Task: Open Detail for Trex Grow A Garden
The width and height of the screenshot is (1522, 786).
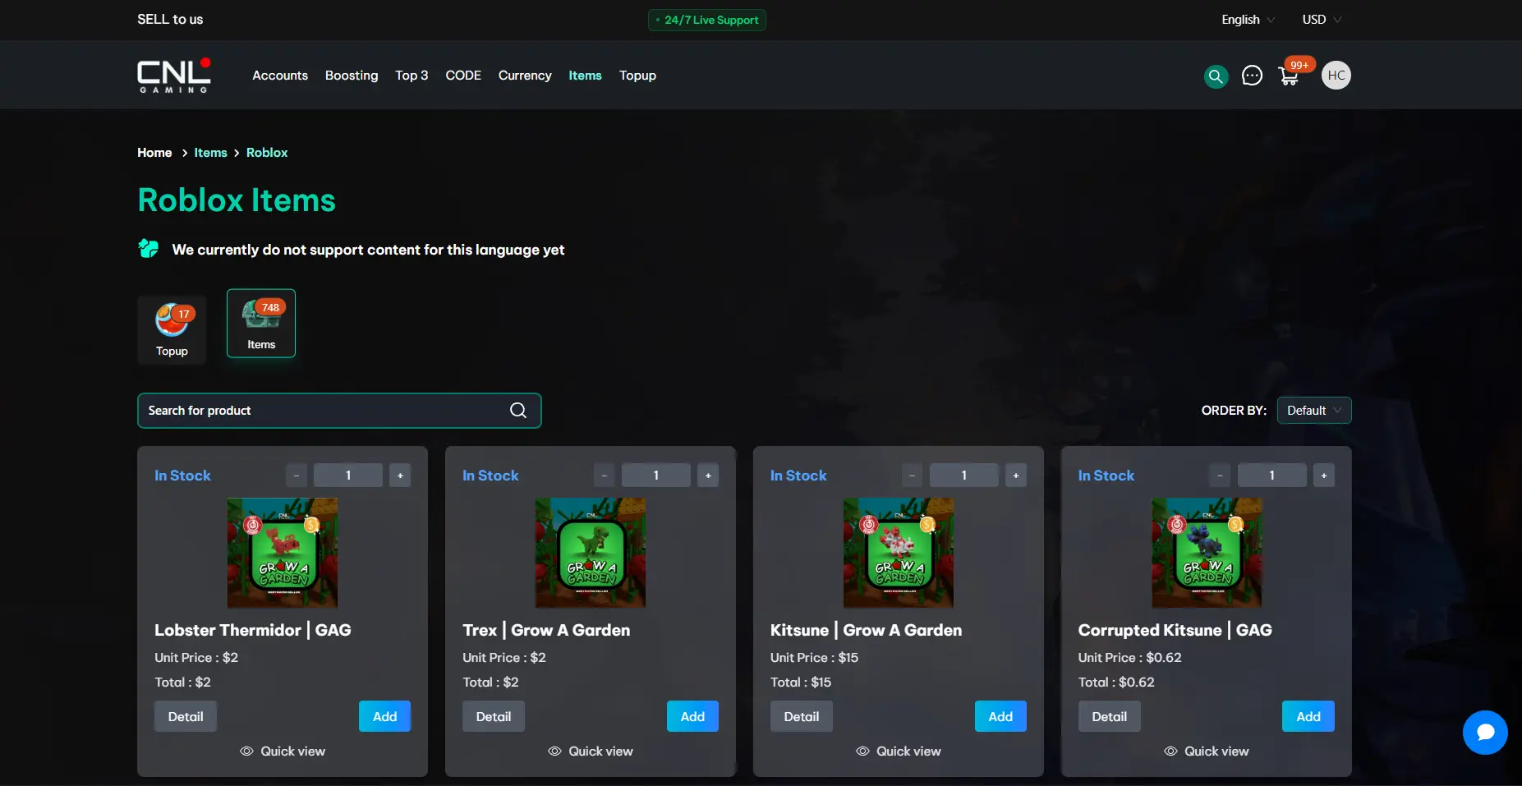Action: point(494,716)
